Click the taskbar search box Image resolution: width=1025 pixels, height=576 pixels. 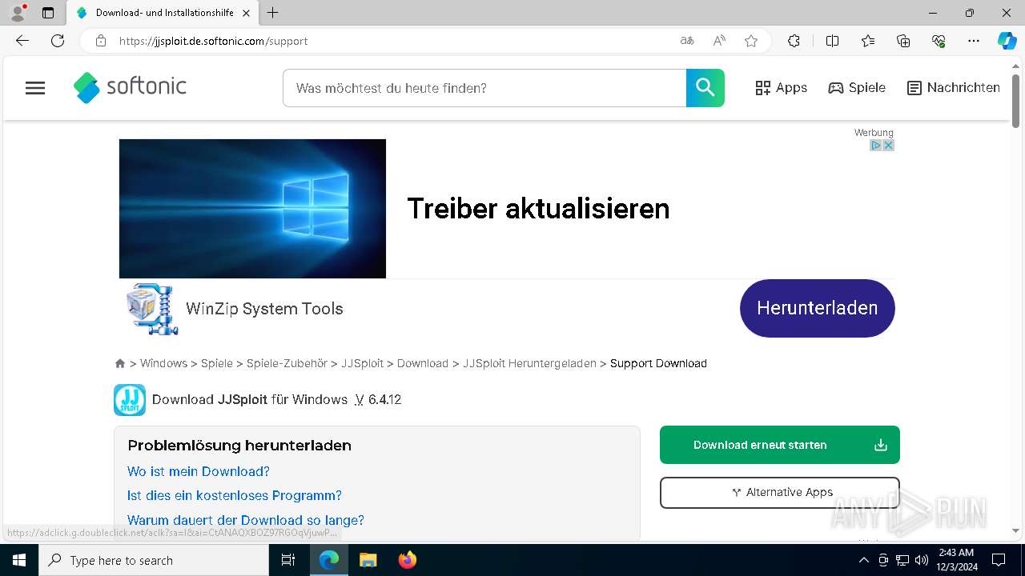pyautogui.click(x=154, y=560)
